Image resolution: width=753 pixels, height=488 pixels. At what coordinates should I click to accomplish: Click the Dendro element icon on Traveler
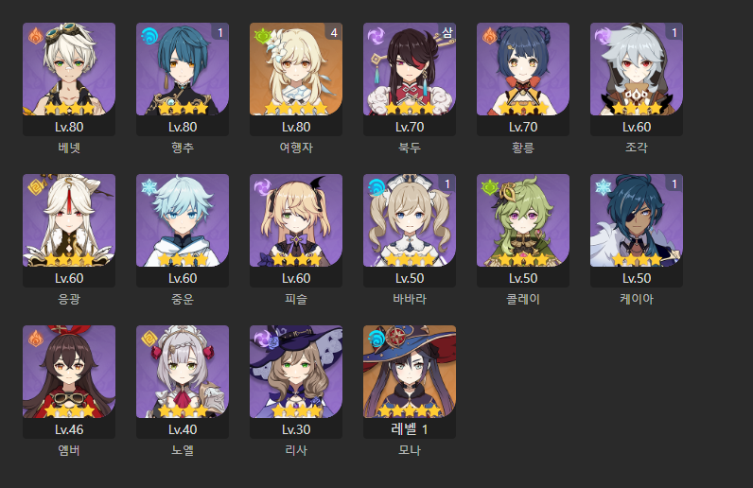pos(263,36)
